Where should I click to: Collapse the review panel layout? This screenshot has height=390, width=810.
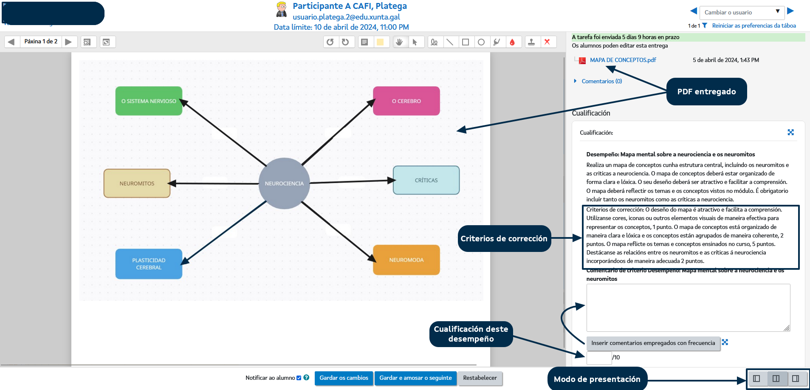pyautogui.click(x=756, y=379)
